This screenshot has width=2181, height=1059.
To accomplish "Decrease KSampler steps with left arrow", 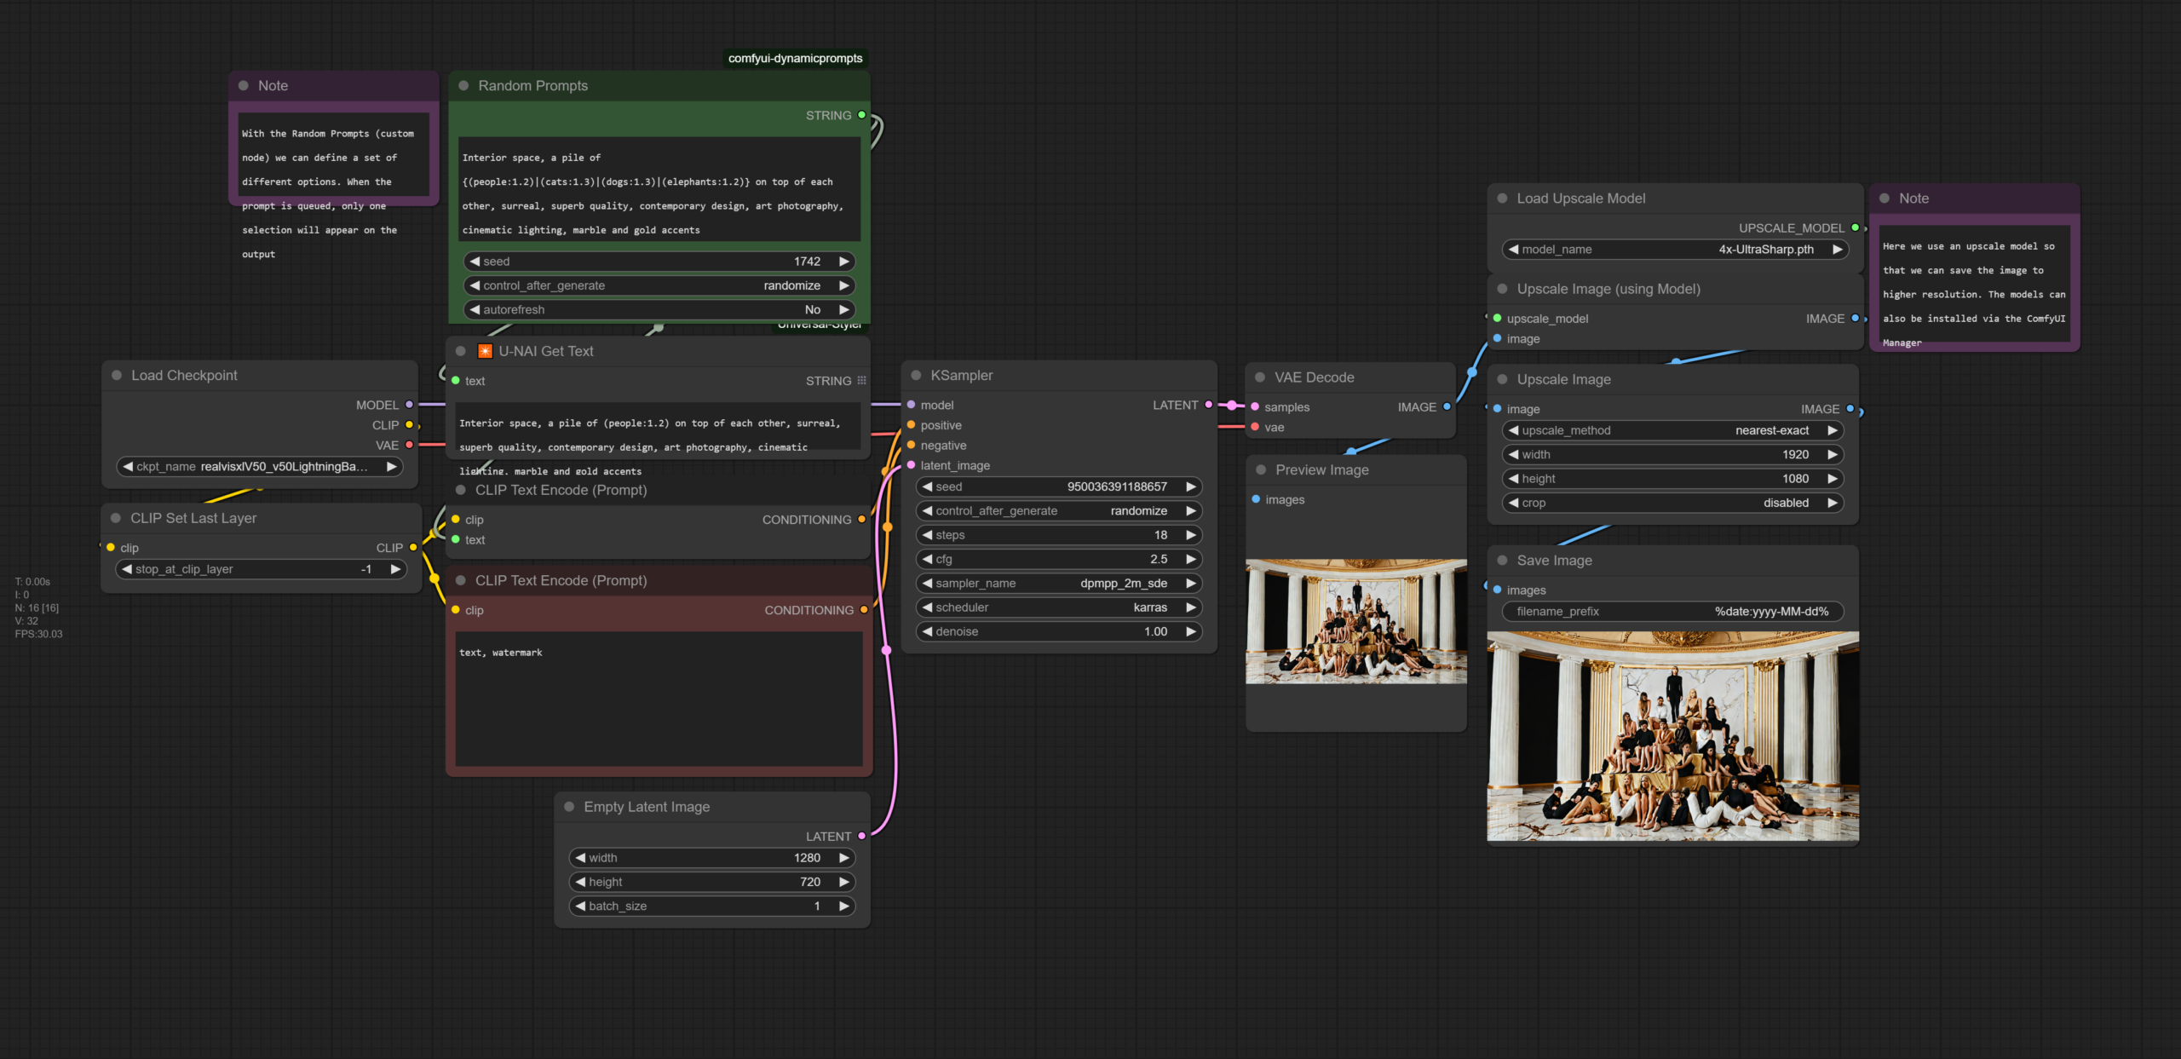I will click(927, 535).
